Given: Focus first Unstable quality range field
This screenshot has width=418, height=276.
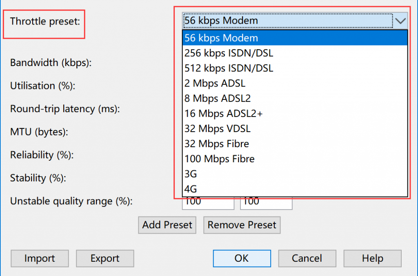Looking at the screenshot, I should tap(208, 203).
